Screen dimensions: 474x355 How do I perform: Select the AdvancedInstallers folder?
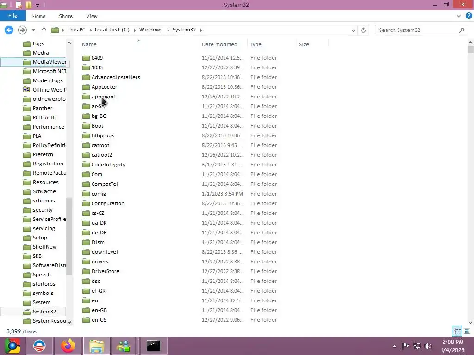[116, 77]
